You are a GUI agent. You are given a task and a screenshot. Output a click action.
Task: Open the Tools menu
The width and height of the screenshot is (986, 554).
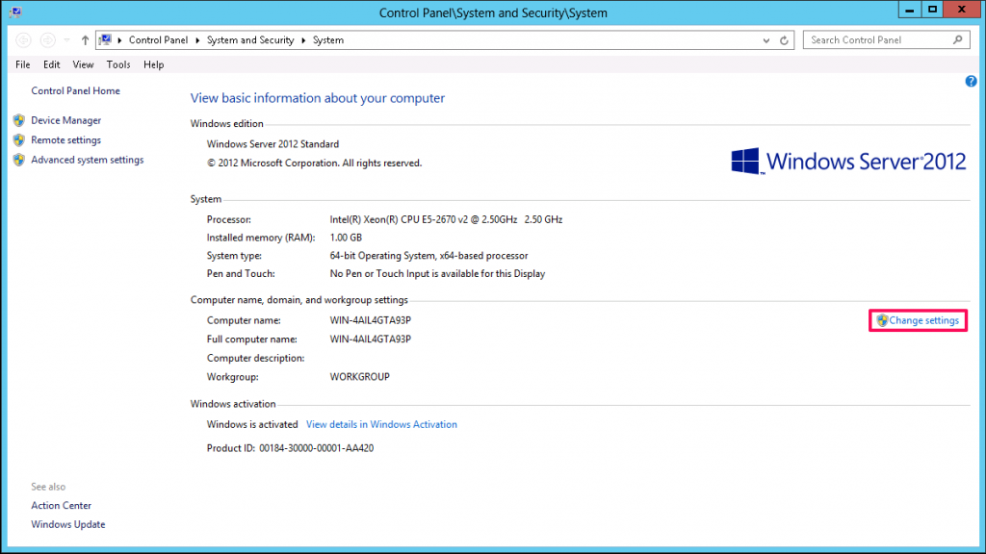click(118, 64)
